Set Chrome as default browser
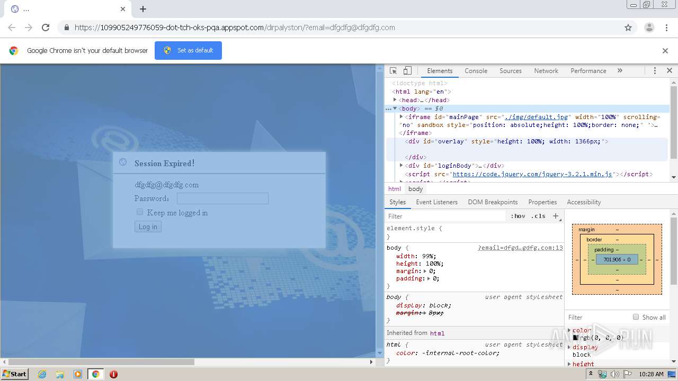The image size is (678, 381). pyautogui.click(x=188, y=50)
